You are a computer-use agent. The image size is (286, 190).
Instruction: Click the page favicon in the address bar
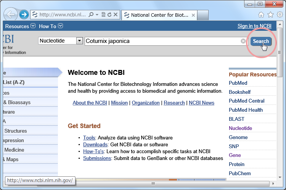[35, 14]
